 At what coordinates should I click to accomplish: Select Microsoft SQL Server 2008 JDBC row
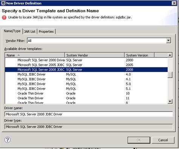(86, 70)
